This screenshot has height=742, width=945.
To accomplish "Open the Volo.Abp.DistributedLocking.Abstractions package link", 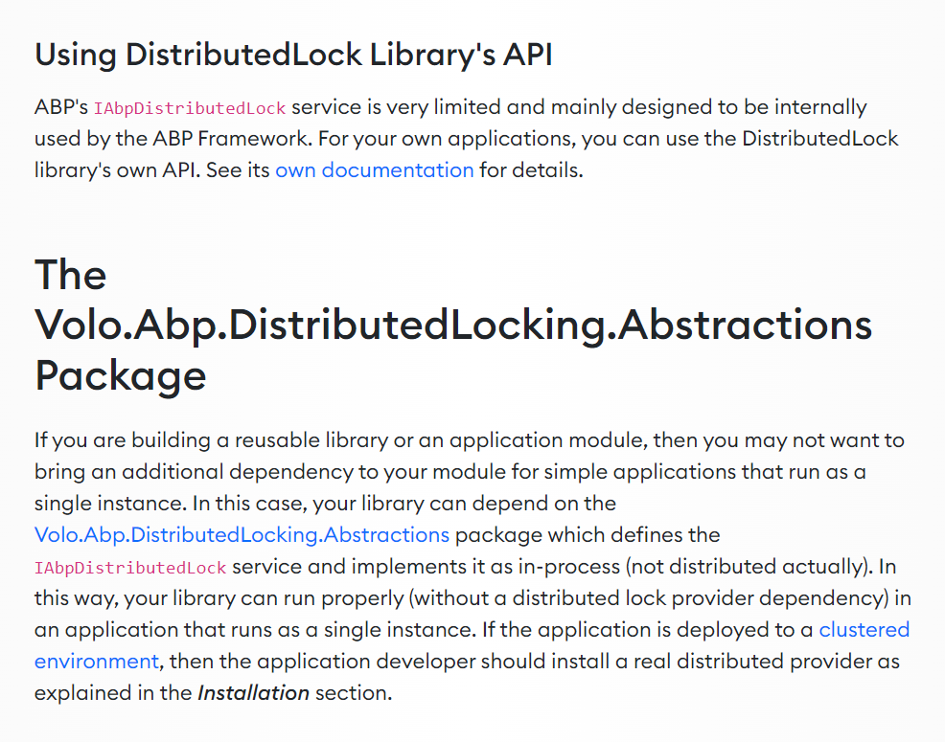I will tap(242, 535).
